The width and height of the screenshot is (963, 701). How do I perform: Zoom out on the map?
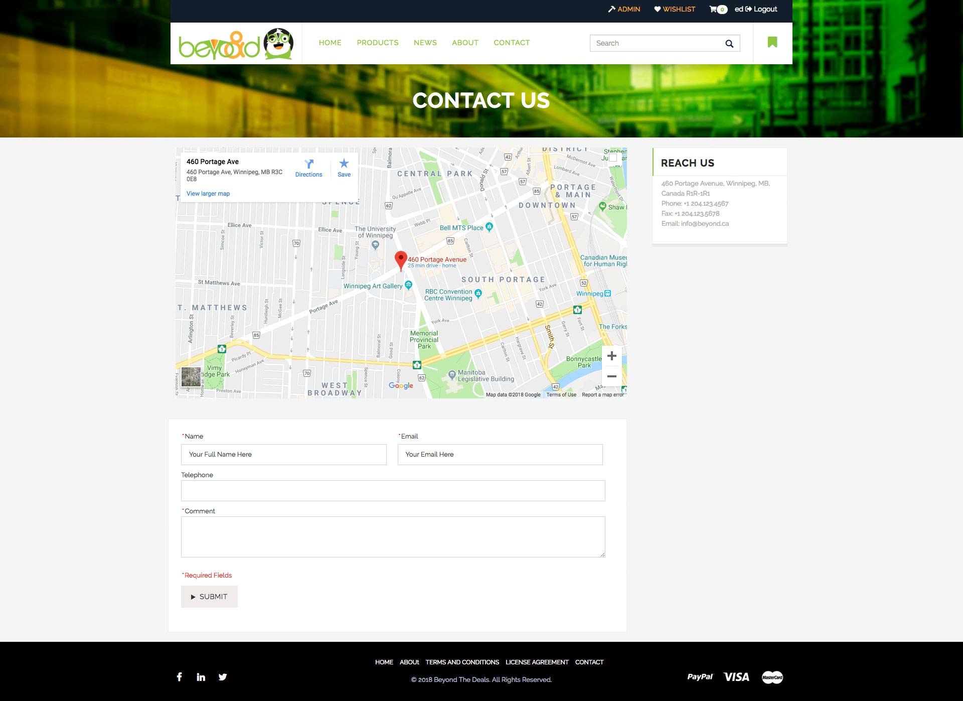click(611, 376)
